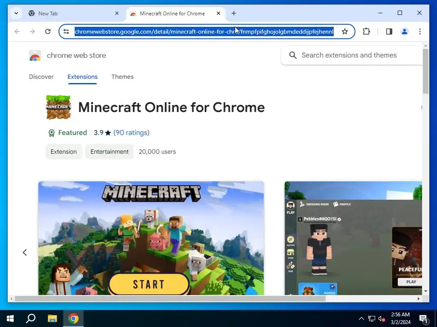Click the search magnifier icon in web store
437x327 pixels.
(293, 55)
